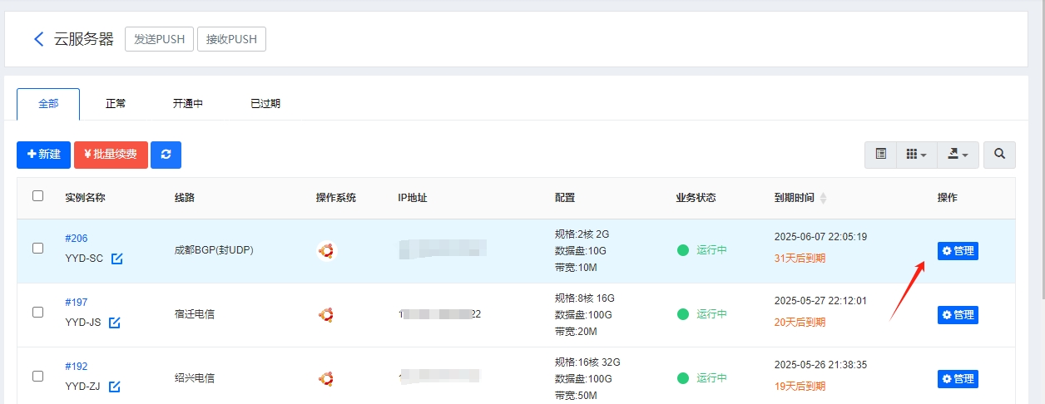The width and height of the screenshot is (1045, 404).
Task: Open the column grid dropdown
Action: 916,155
